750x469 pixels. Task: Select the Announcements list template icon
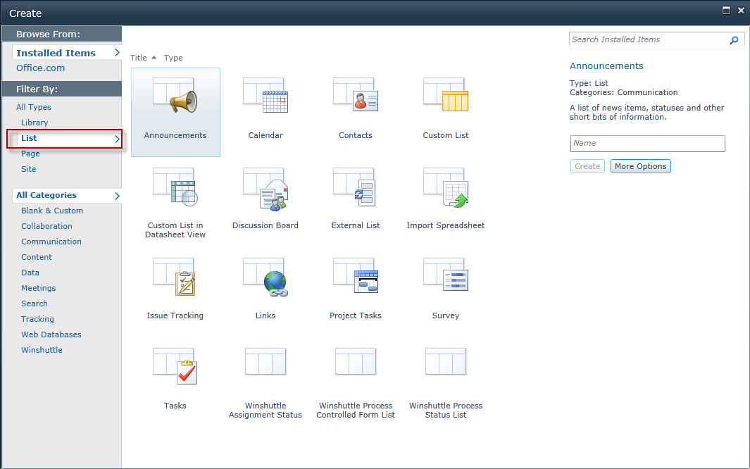pos(175,96)
